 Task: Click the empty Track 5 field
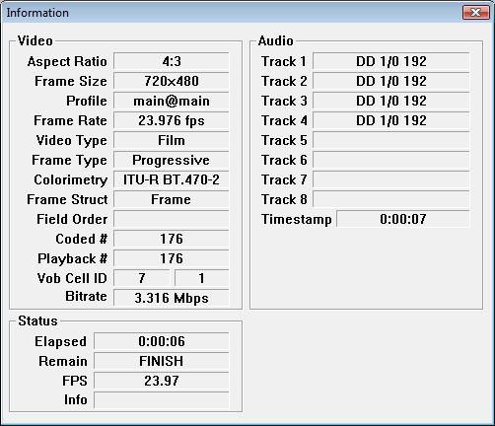(391, 140)
